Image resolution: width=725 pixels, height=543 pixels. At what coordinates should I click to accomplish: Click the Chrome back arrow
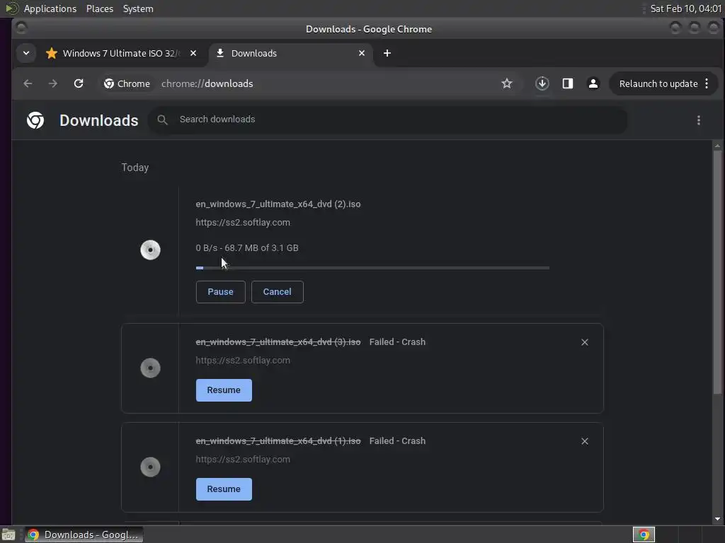coord(28,83)
